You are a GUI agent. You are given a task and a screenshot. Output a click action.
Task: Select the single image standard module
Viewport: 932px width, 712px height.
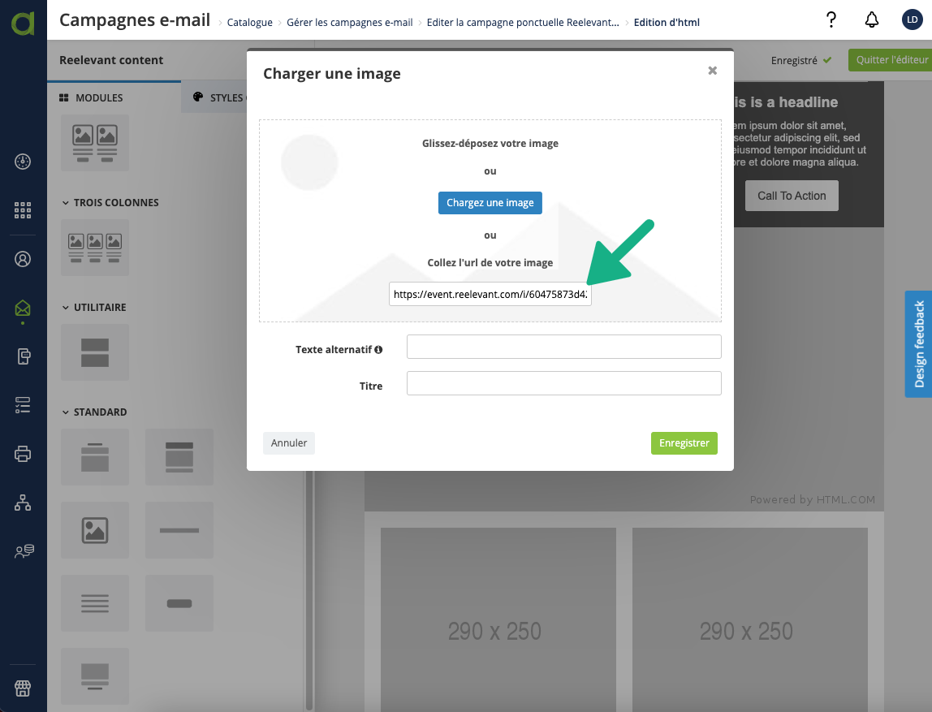pos(95,530)
